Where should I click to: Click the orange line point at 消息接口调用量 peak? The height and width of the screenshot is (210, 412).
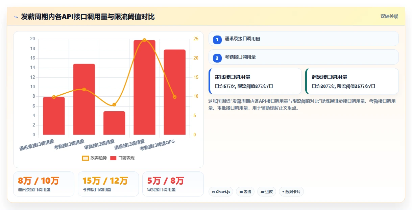point(144,40)
